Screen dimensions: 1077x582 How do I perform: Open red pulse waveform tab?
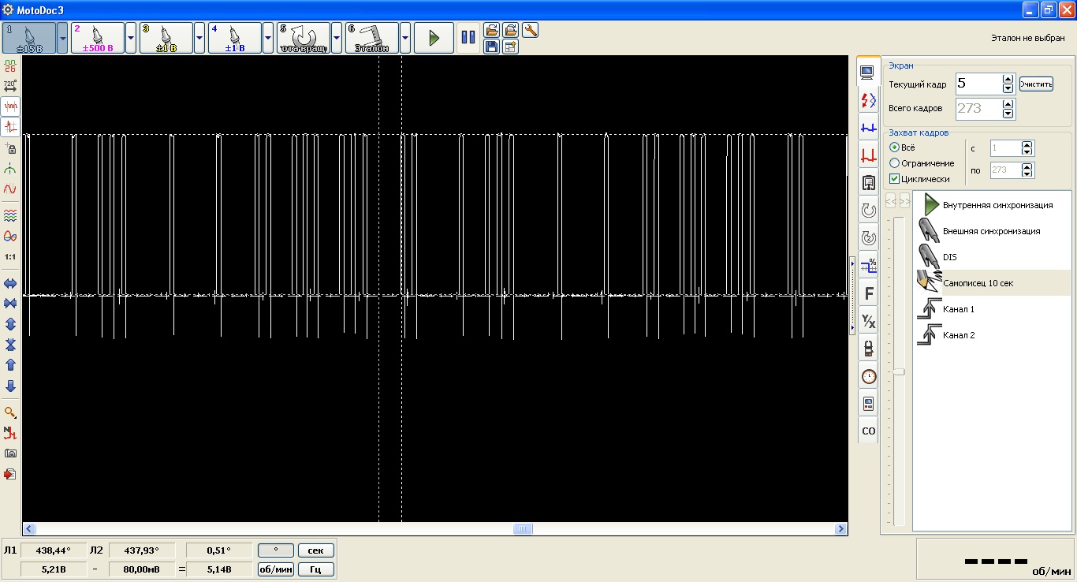tap(868, 155)
